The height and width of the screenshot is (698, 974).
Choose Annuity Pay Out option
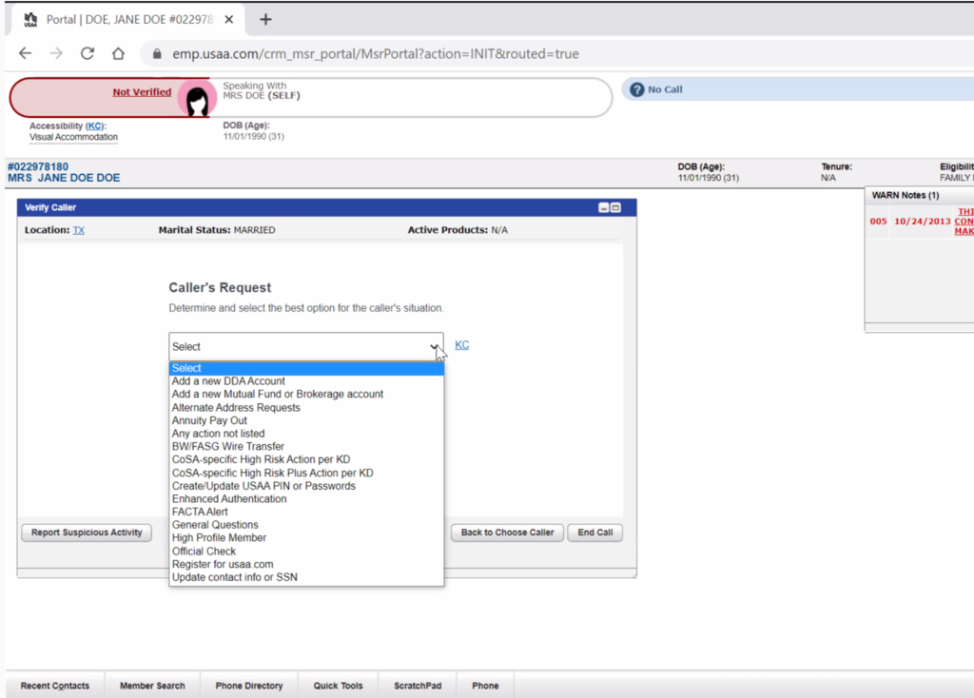tap(306, 420)
